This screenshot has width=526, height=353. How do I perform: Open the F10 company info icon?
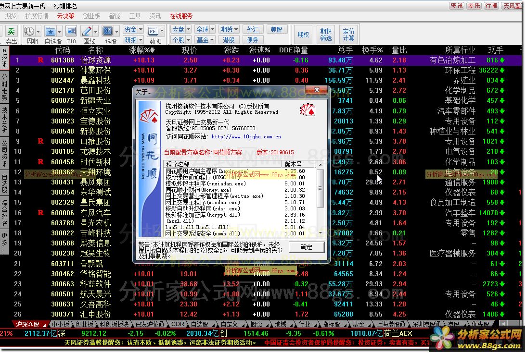[x=71, y=31]
